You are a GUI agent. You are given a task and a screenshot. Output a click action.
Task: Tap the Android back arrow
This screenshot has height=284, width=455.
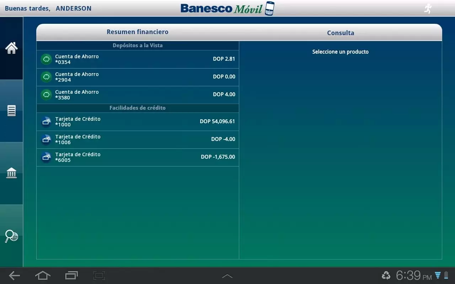[14, 275]
